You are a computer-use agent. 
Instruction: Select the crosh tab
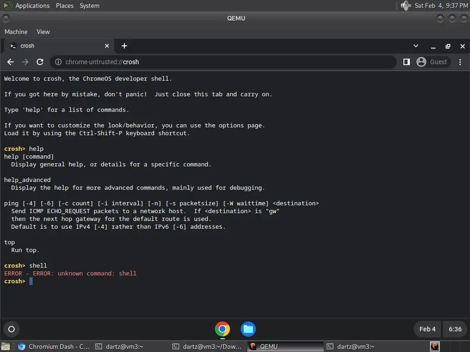pos(59,46)
